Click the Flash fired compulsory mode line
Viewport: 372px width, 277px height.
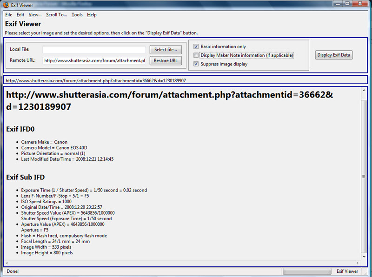(64, 236)
